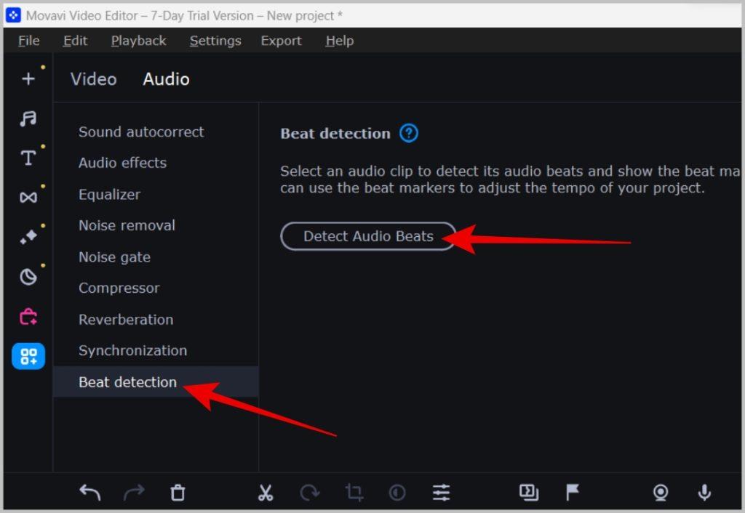The image size is (745, 513).
Task: Open clip properties sliders icon
Action: pyautogui.click(x=442, y=493)
